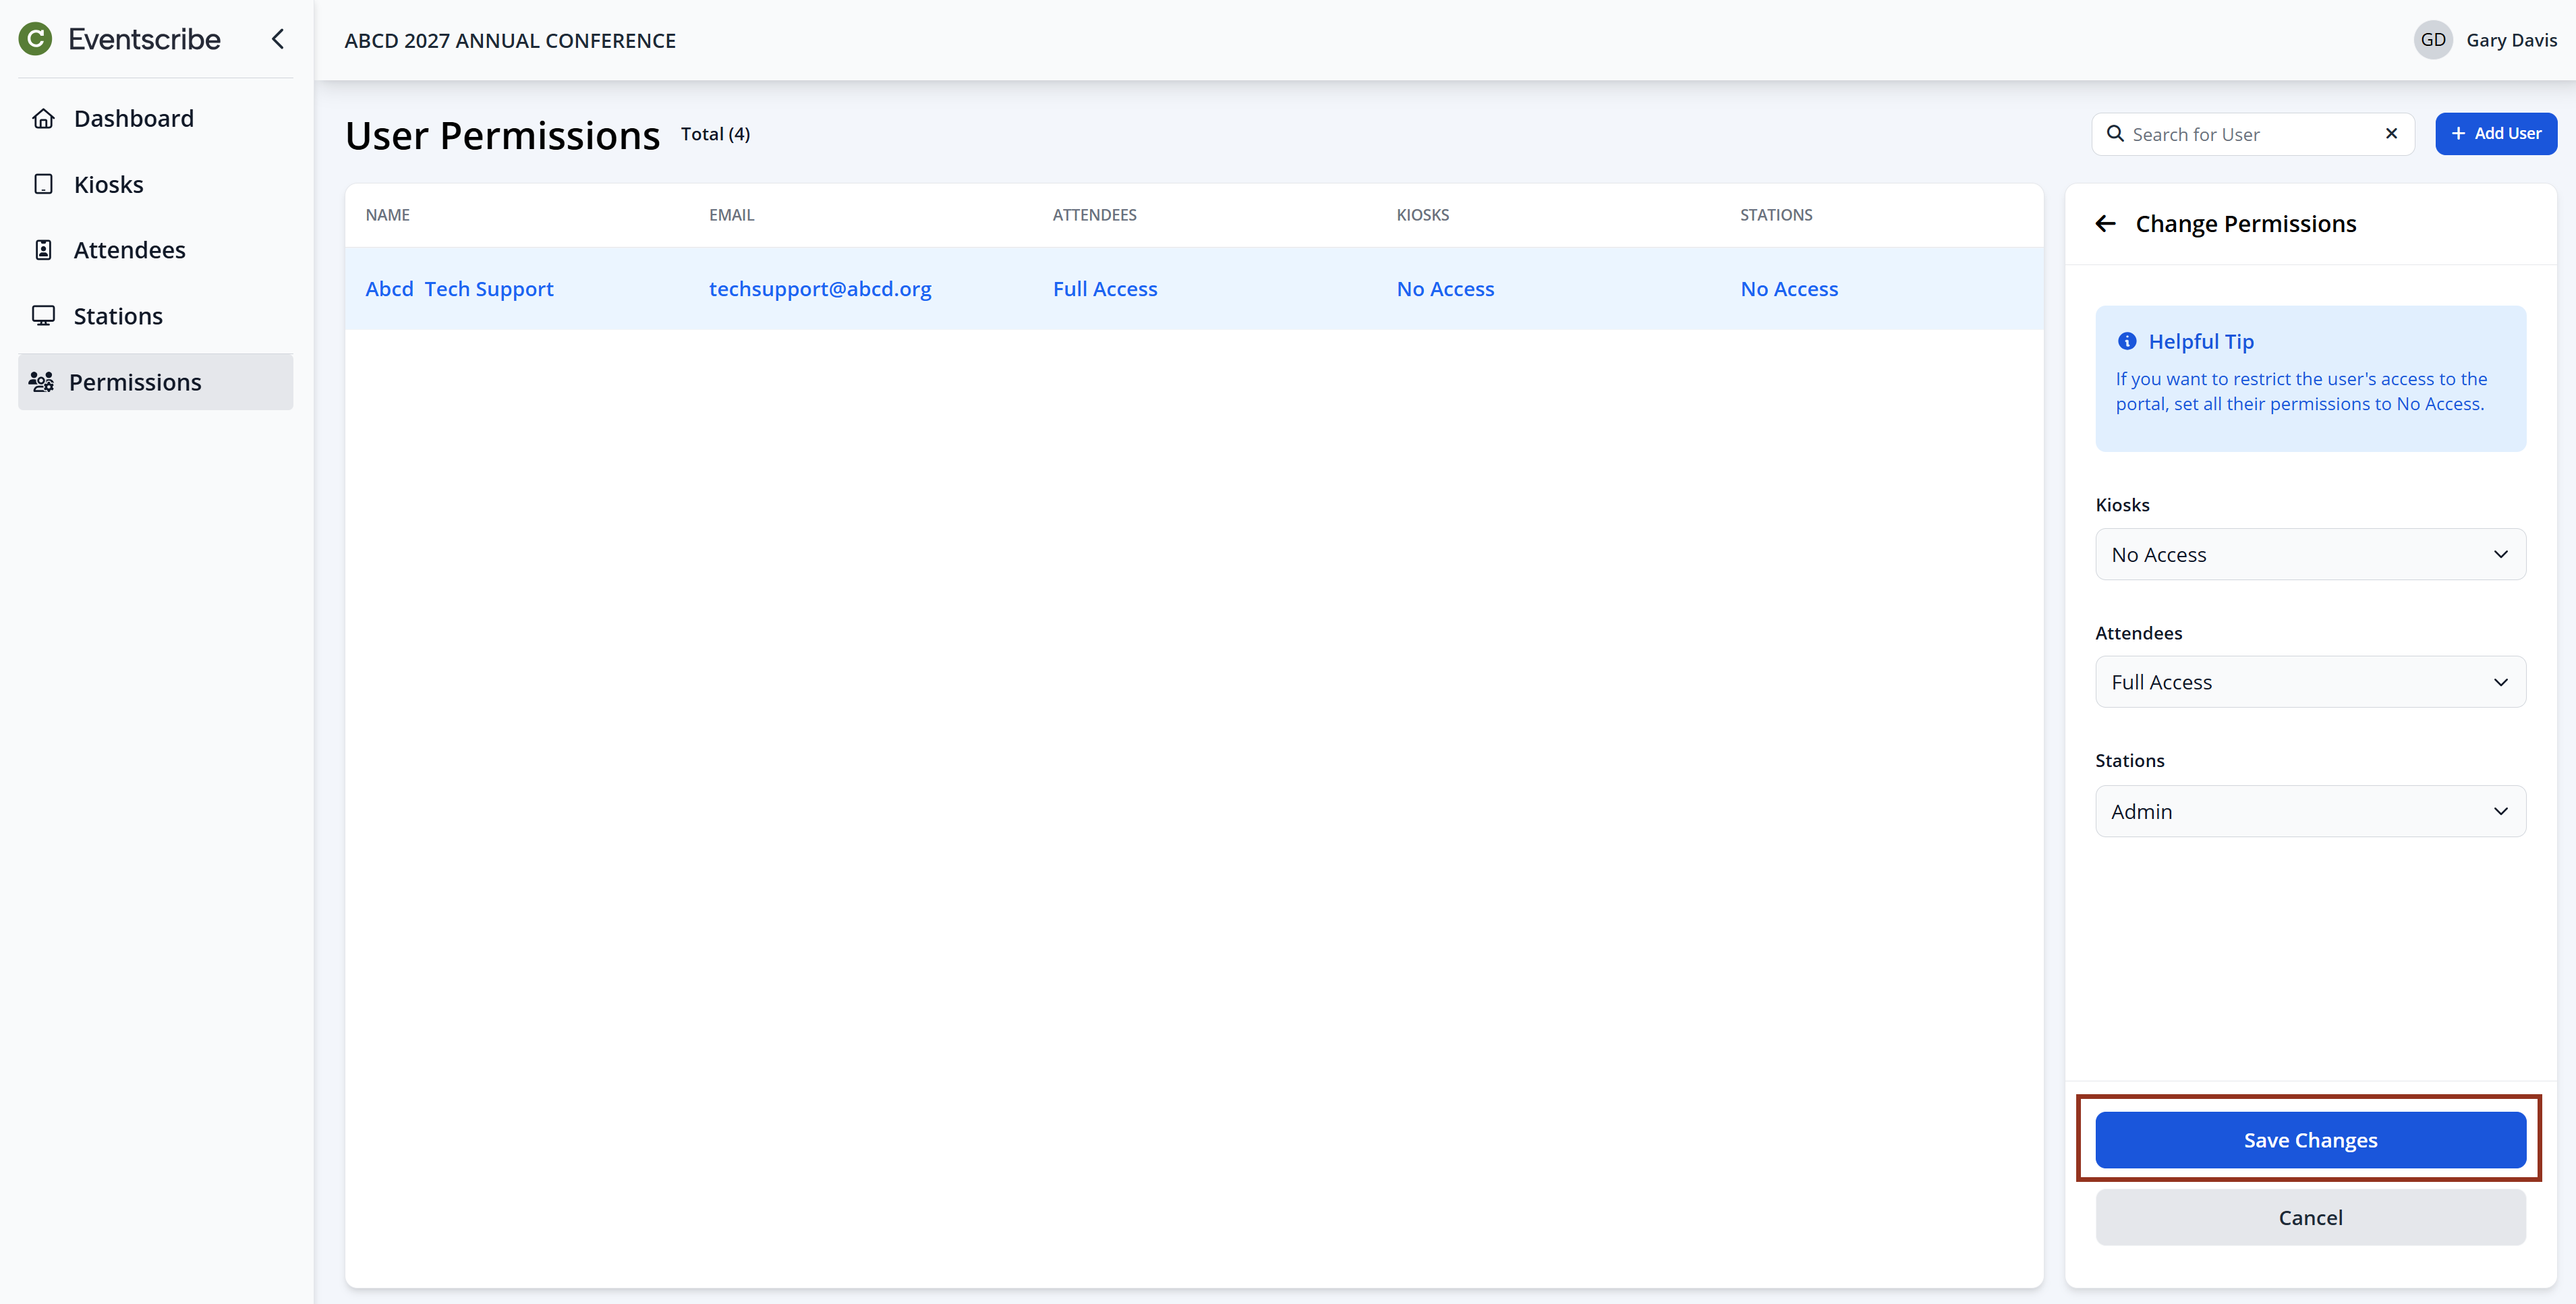Image resolution: width=2576 pixels, height=1304 pixels.
Task: Go back using Change Permissions arrow
Action: tap(2105, 224)
